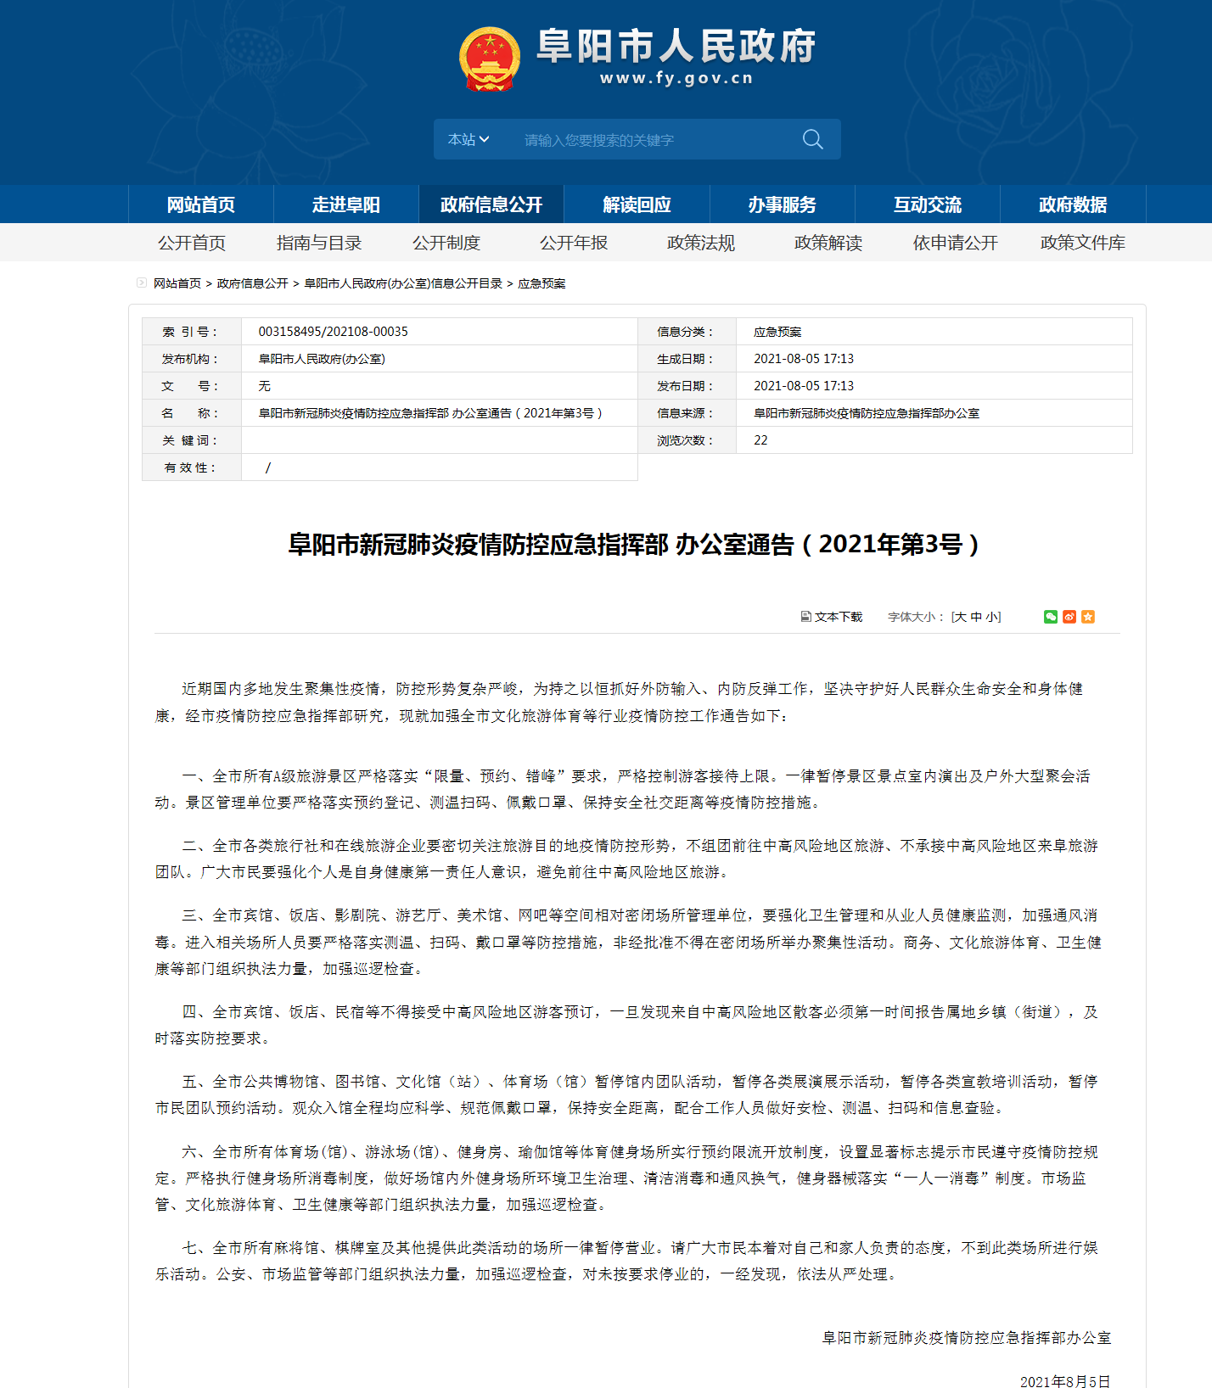The width and height of the screenshot is (1212, 1388).
Task: Click the 字体大小 label
Action: [x=916, y=617]
